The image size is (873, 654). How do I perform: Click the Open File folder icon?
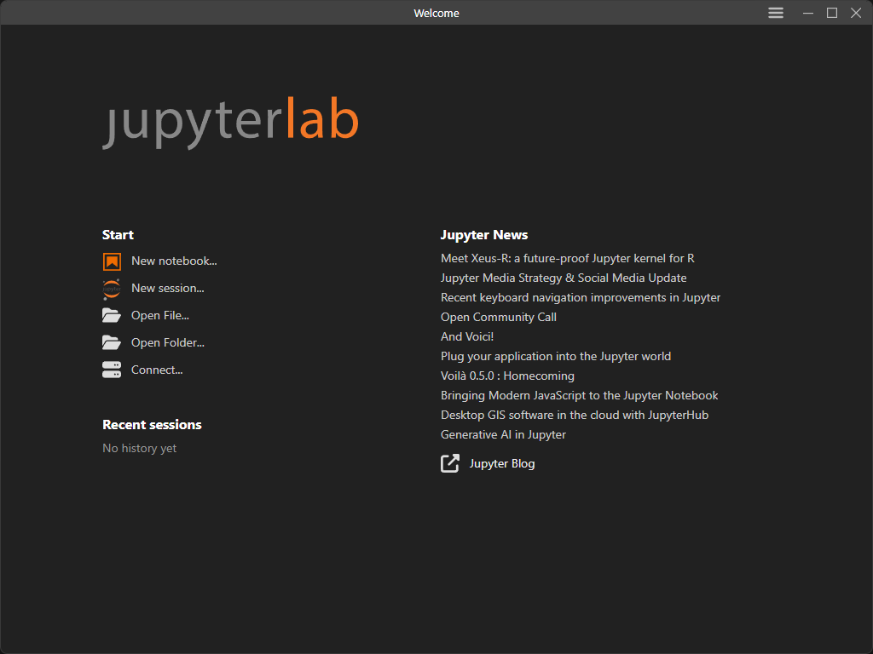[112, 316]
